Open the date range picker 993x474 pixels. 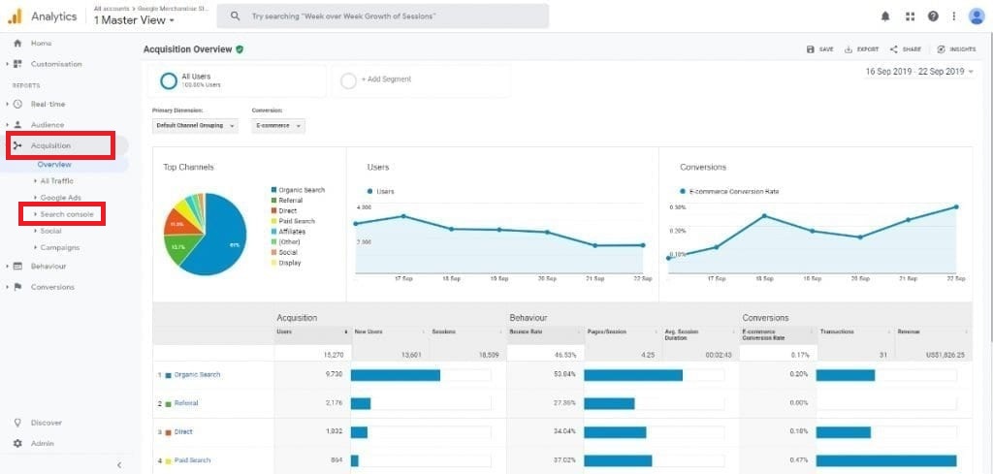[x=919, y=72]
